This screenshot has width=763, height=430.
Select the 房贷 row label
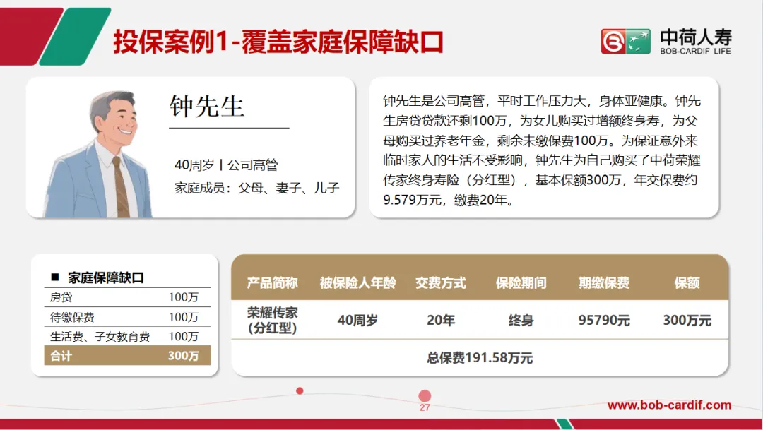click(61, 297)
